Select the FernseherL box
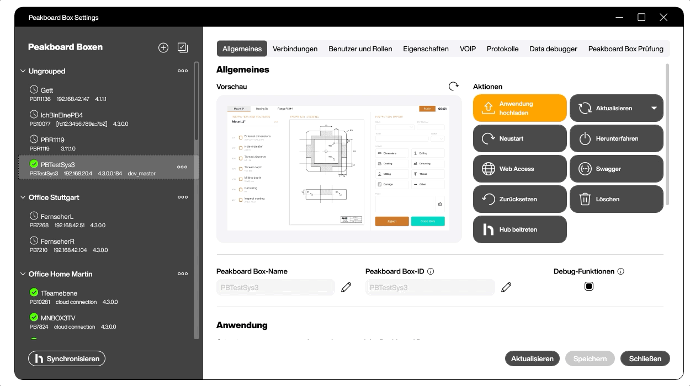This screenshot has width=690, height=386. (108, 221)
